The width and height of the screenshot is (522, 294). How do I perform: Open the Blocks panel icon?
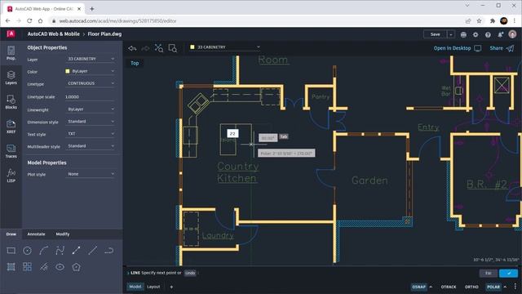point(11,101)
